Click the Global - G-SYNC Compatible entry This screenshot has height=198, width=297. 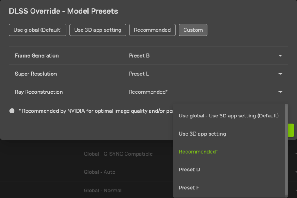[x=118, y=154]
